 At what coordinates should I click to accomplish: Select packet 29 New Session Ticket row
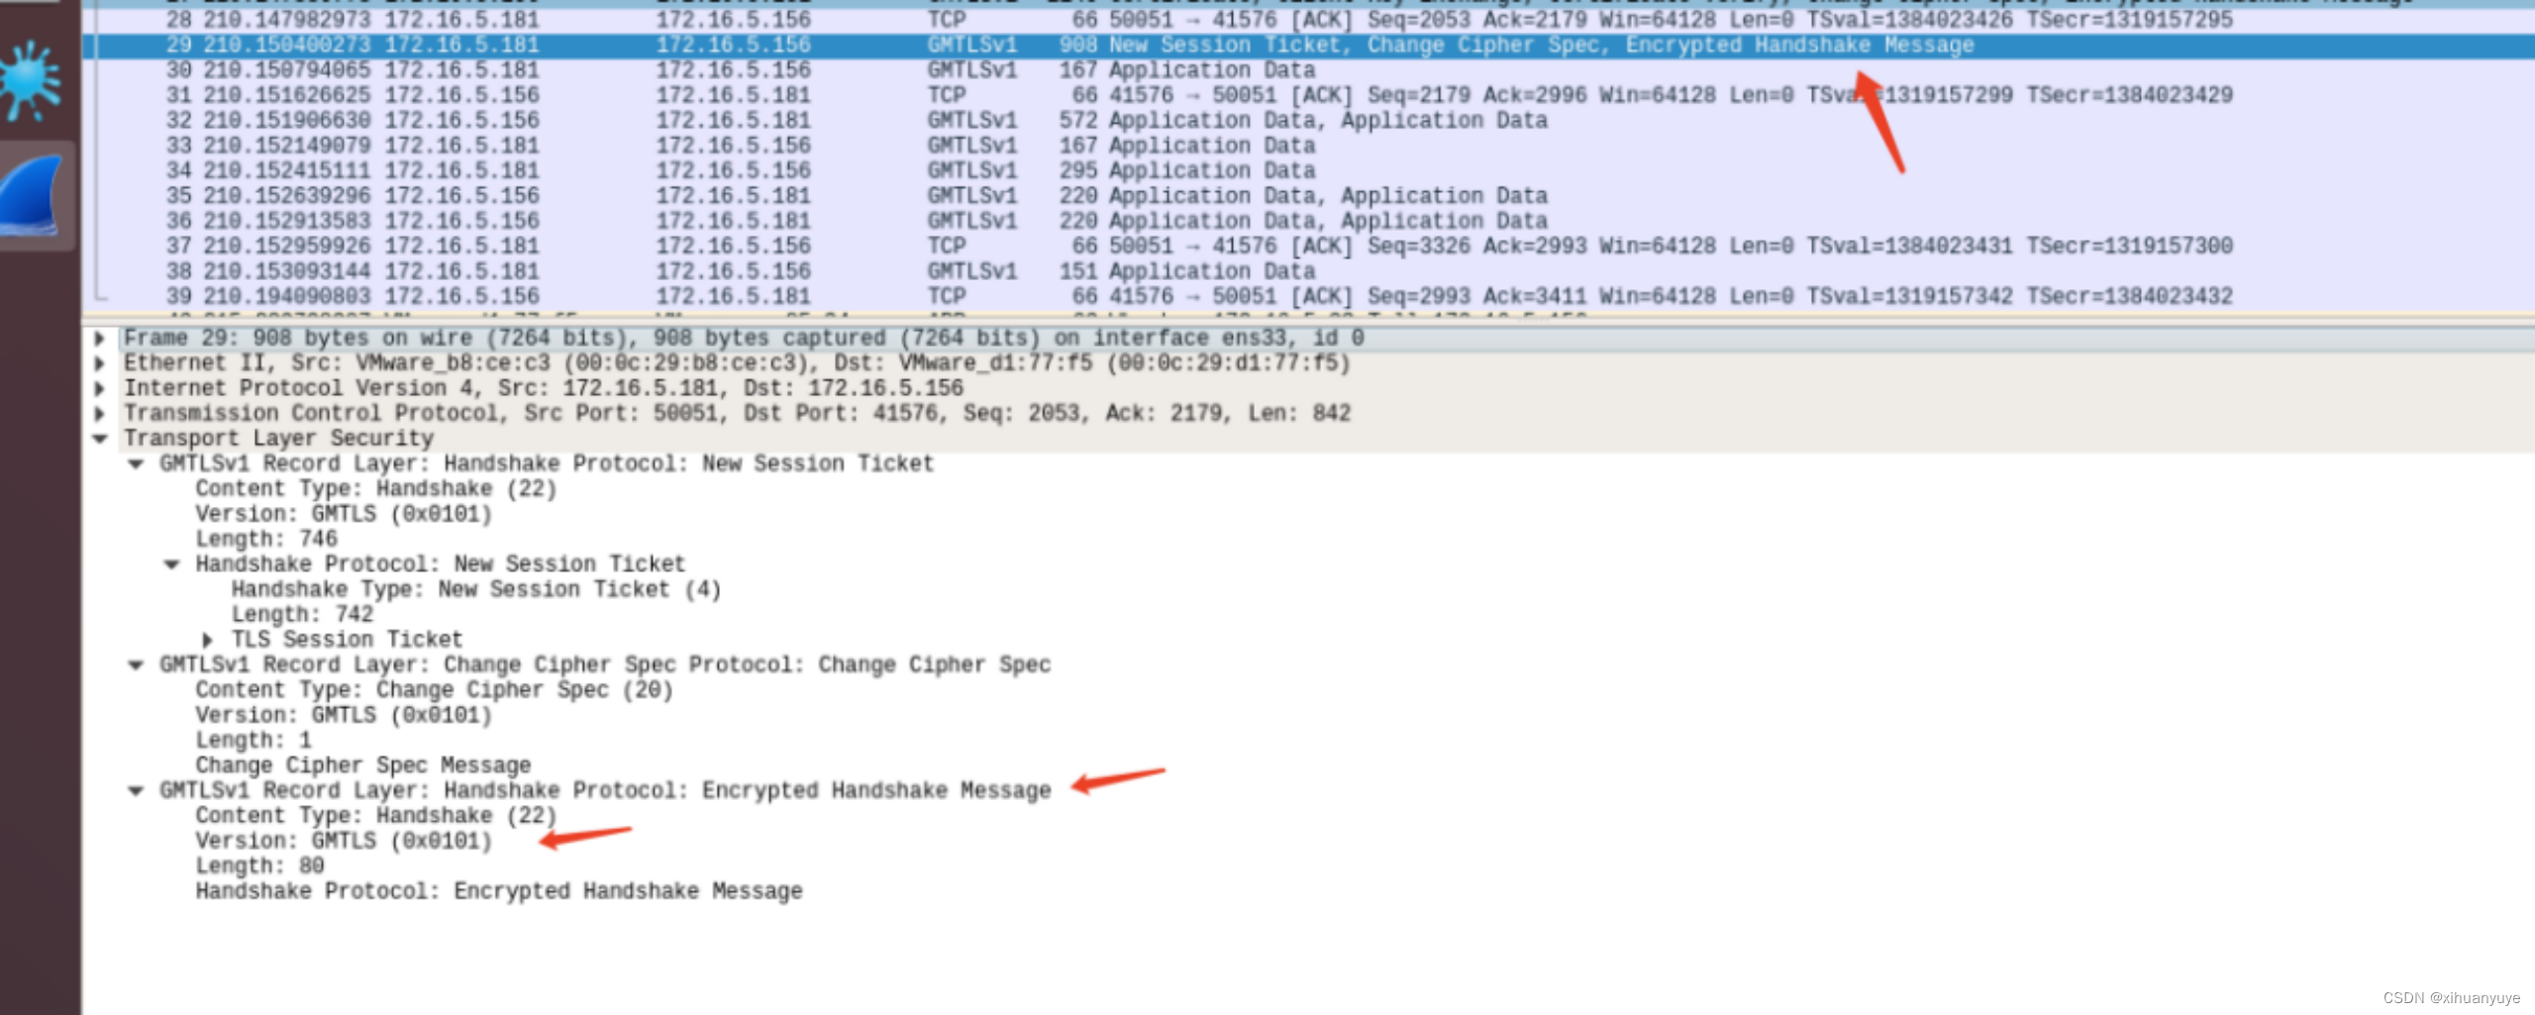tap(1308, 46)
